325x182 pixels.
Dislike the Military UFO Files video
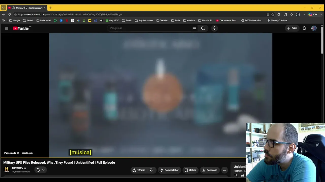pos(151,170)
